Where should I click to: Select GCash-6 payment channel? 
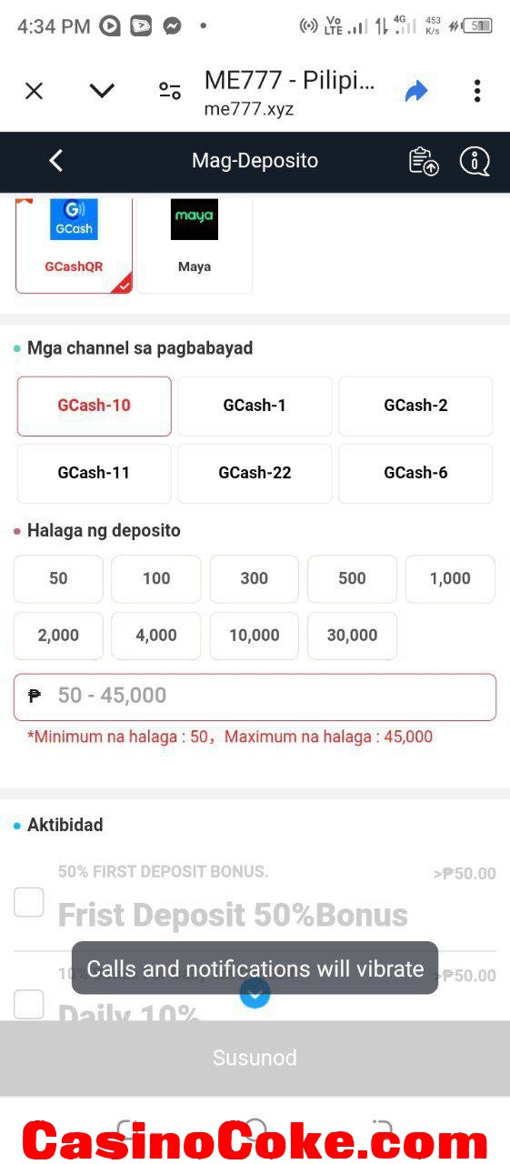click(x=415, y=473)
